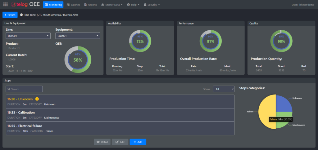Open the Reports page
This screenshot has width=318, height=150.
tap(90, 5)
